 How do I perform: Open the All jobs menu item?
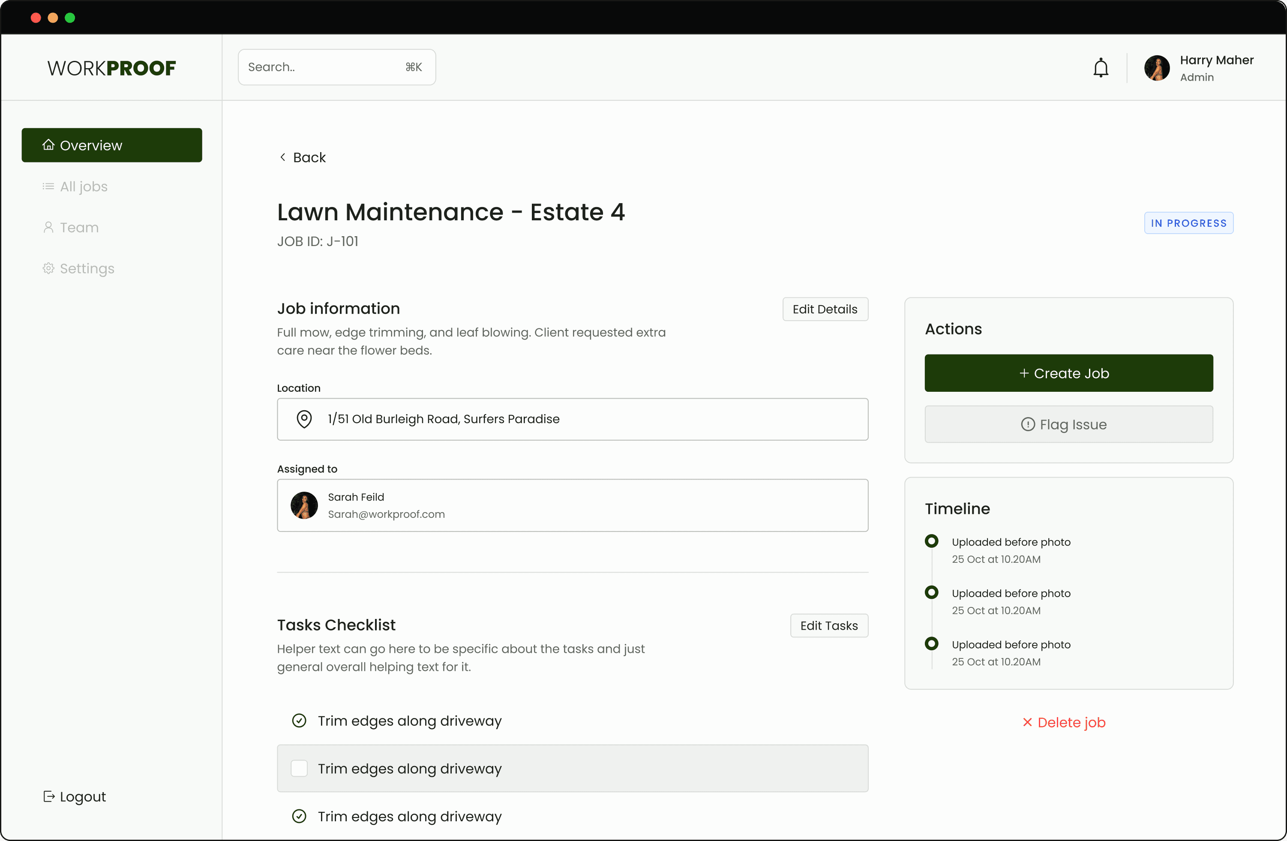tap(83, 186)
